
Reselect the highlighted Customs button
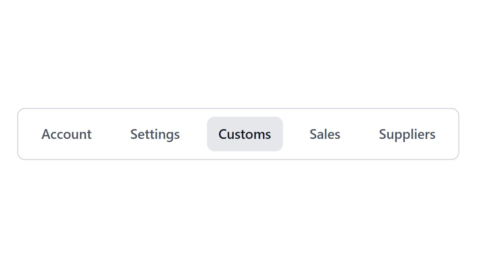[x=244, y=134]
